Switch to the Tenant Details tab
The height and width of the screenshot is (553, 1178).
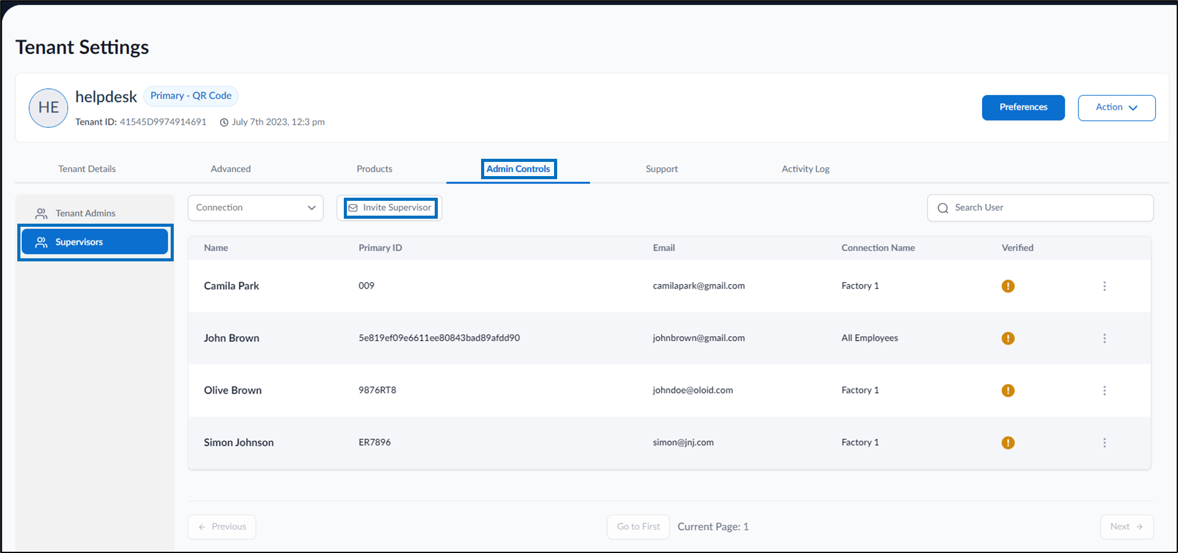click(x=87, y=169)
